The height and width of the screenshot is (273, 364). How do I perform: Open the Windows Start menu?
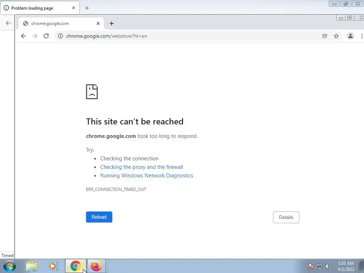(10, 266)
